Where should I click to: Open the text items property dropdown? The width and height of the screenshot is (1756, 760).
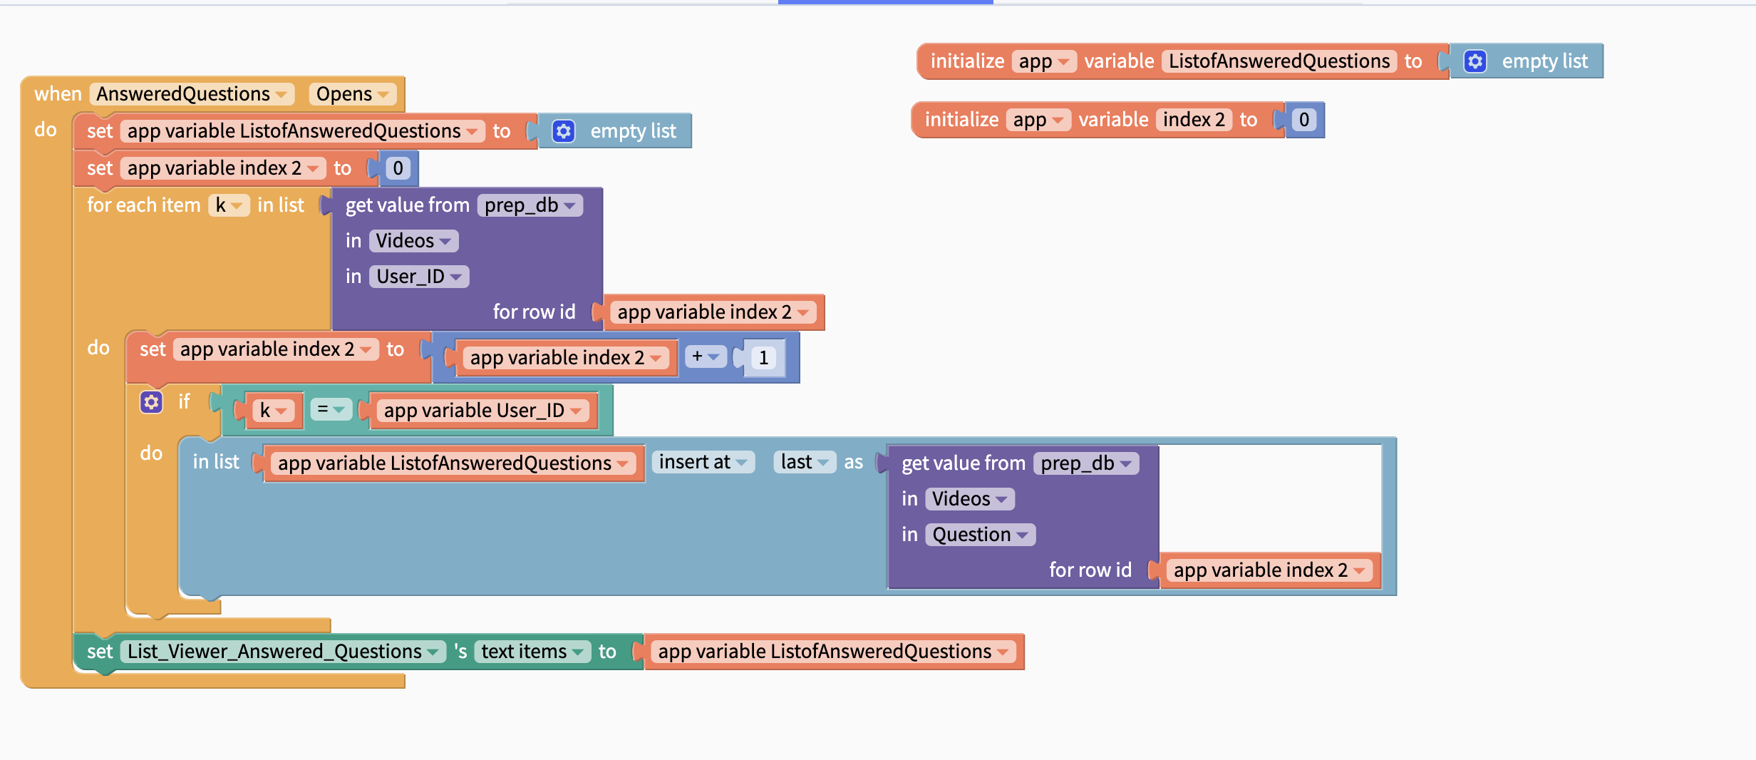click(532, 652)
